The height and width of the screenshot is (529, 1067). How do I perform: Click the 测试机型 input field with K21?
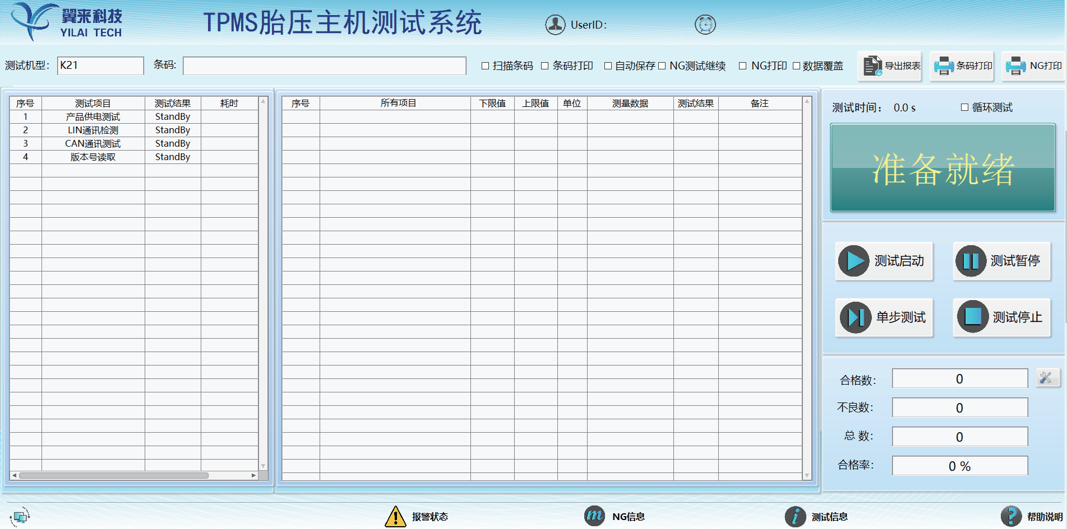(x=100, y=65)
